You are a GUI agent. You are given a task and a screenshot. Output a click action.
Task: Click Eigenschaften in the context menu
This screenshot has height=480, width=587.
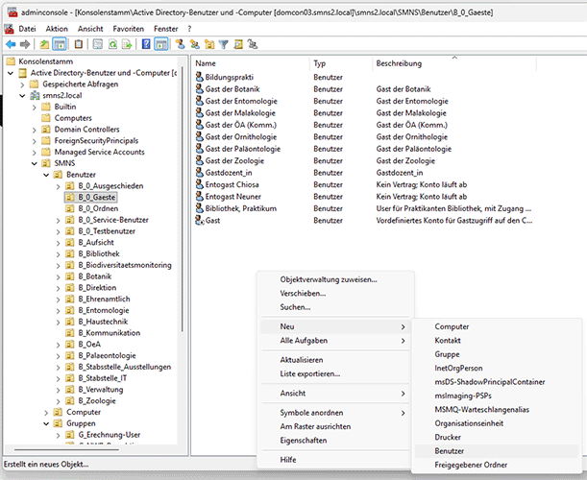pyautogui.click(x=301, y=440)
